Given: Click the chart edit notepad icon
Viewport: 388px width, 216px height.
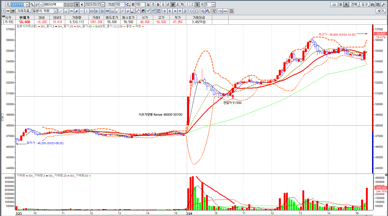Looking at the screenshot, I should pyautogui.click(x=13, y=11).
